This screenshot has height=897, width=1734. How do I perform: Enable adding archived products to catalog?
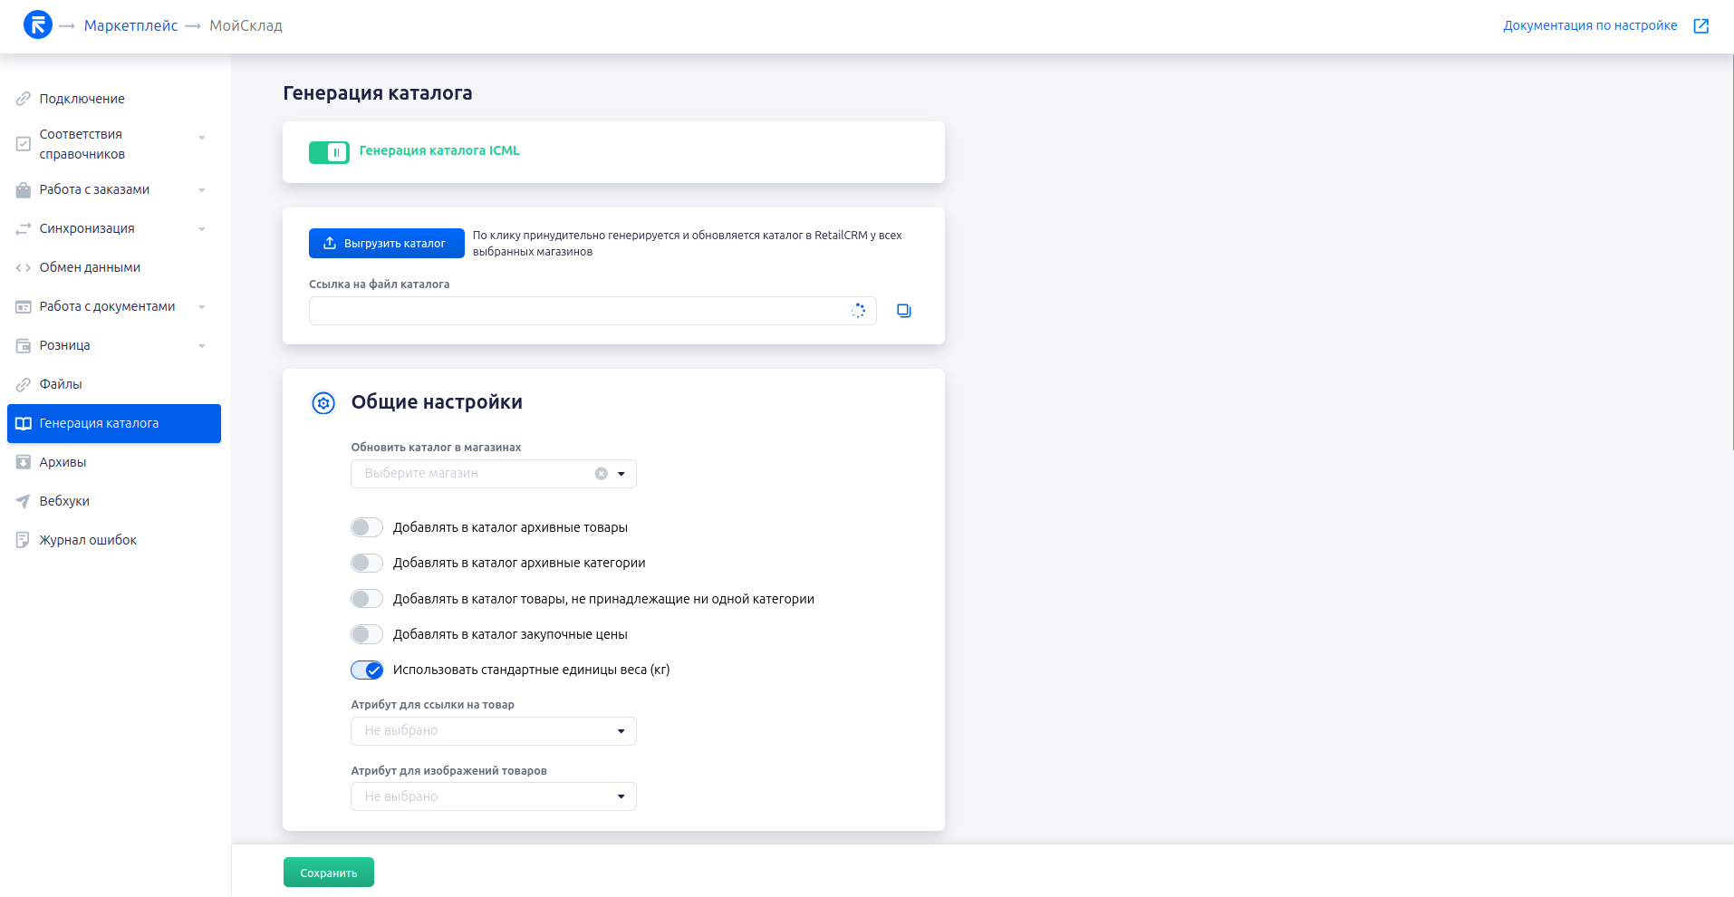[367, 527]
